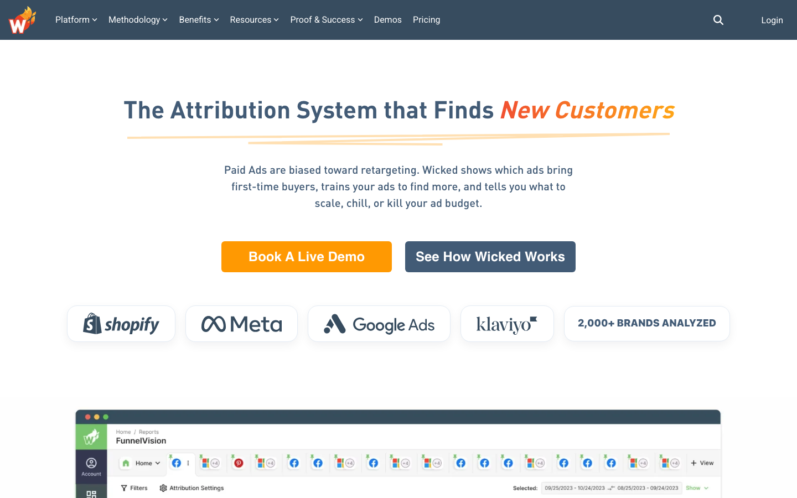Expand the Proof & Success menu
This screenshot has width=797, height=498.
[327, 20]
